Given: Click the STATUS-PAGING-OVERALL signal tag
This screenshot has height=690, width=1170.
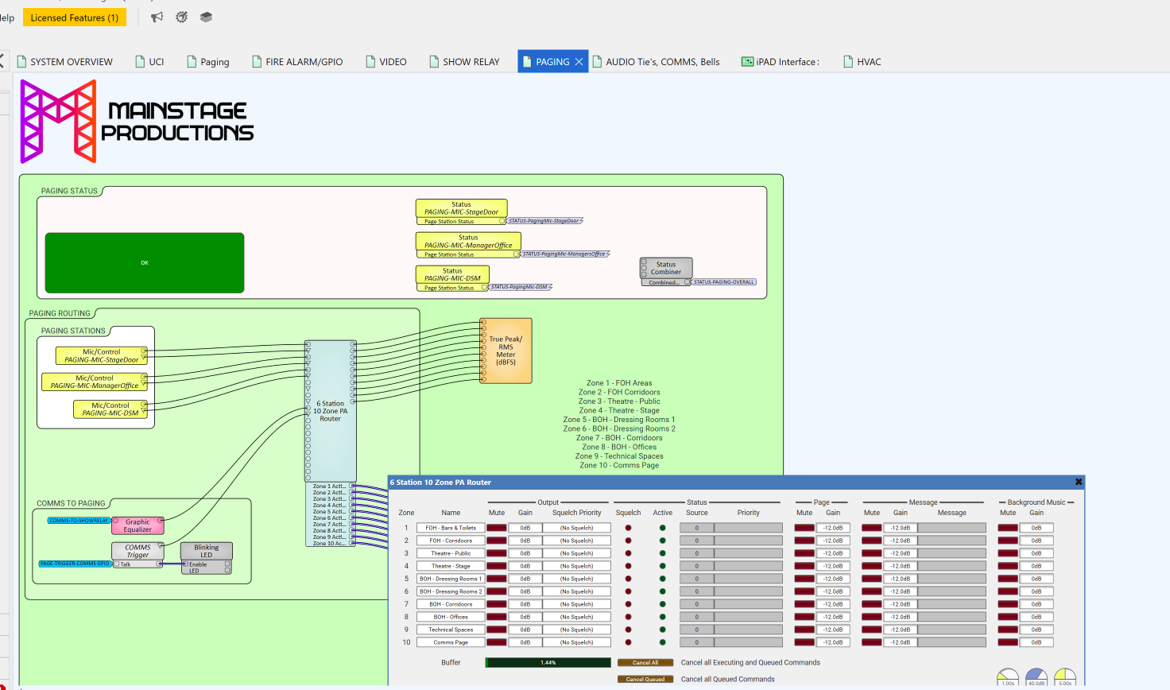Looking at the screenshot, I should click(724, 282).
